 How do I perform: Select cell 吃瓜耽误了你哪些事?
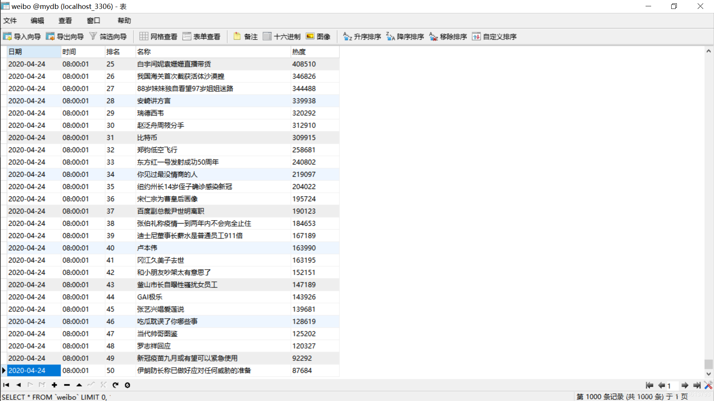pos(213,321)
